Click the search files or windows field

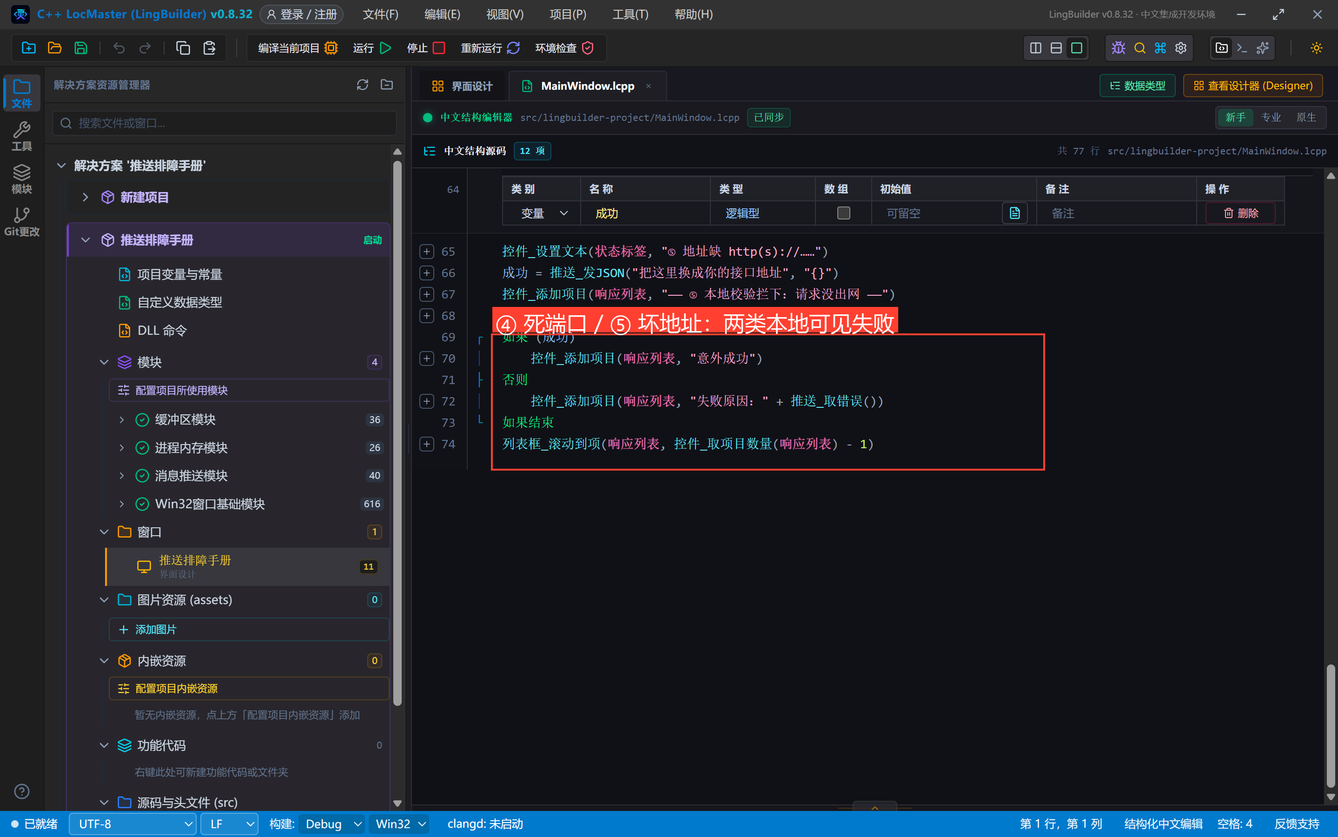(x=224, y=123)
